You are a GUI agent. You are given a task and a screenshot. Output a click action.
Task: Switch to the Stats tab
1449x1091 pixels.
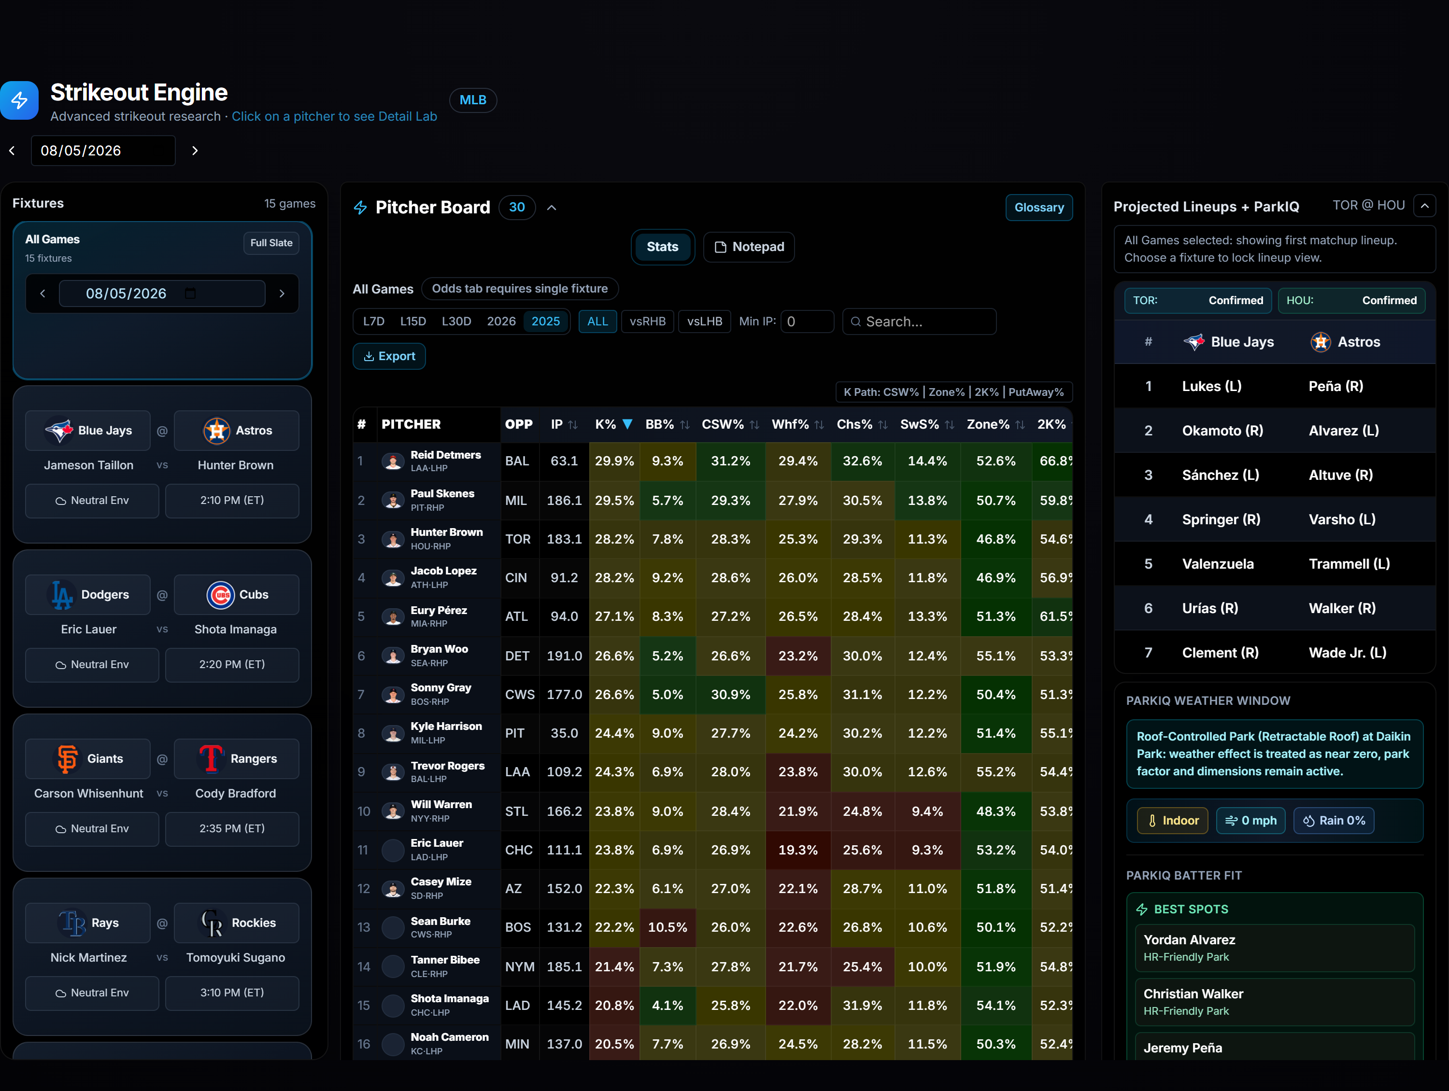click(662, 247)
